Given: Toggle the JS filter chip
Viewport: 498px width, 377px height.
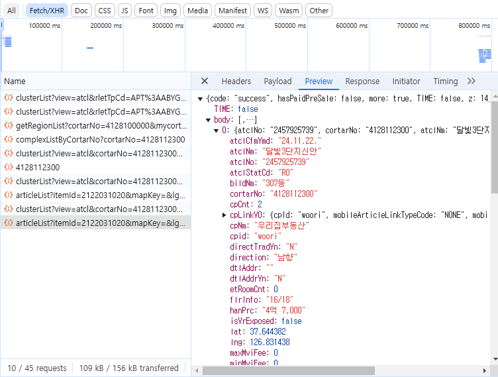Looking at the screenshot, I should [x=124, y=11].
